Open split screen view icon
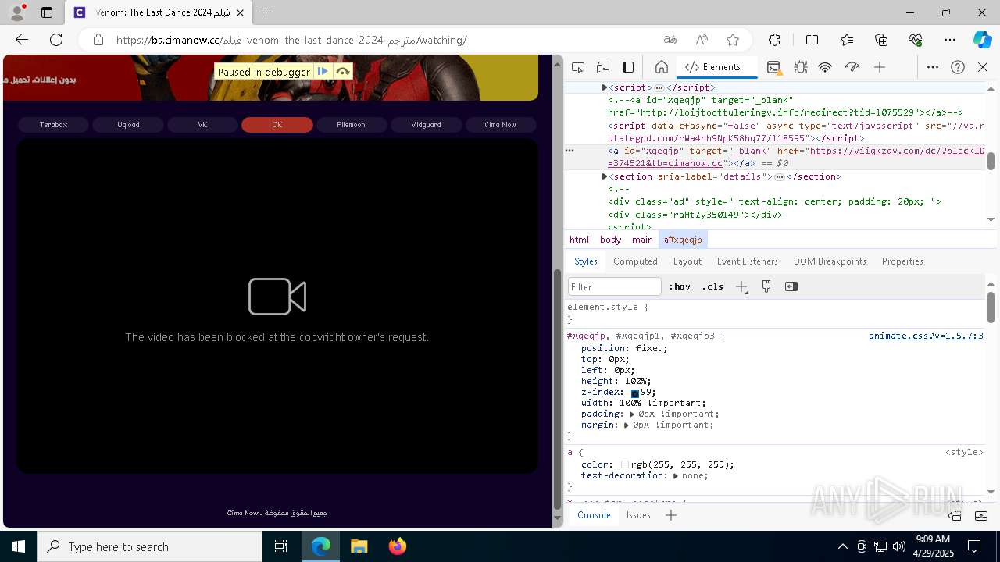Viewport: 1000px width, 562px height. point(812,40)
